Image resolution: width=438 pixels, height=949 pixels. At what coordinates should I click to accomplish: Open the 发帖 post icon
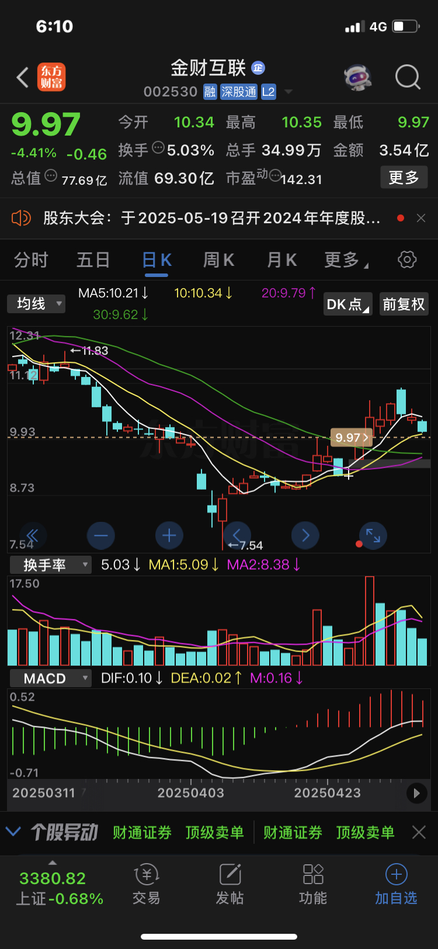pyautogui.click(x=230, y=885)
